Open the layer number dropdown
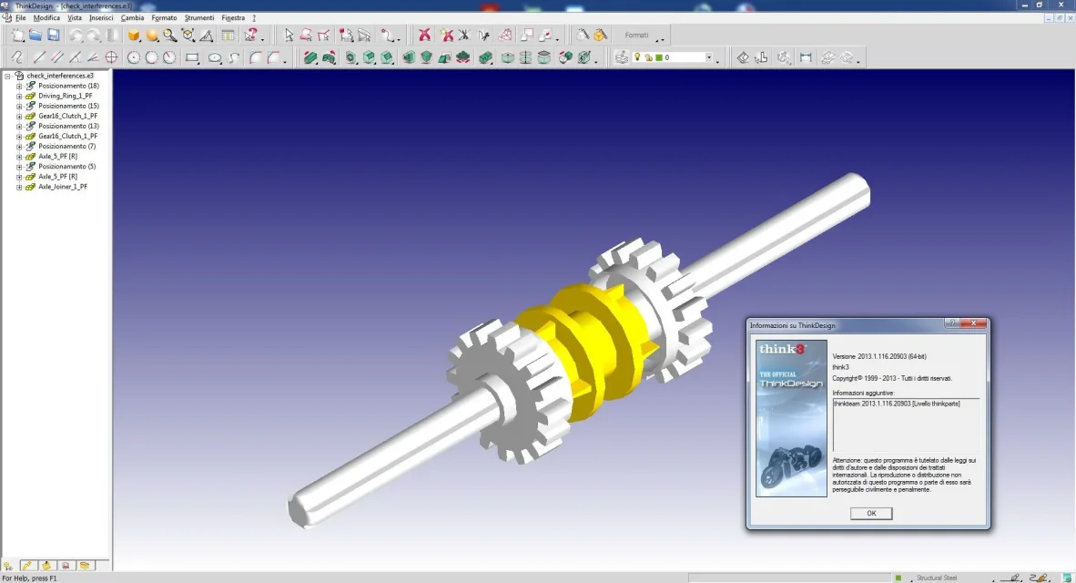 click(x=708, y=57)
